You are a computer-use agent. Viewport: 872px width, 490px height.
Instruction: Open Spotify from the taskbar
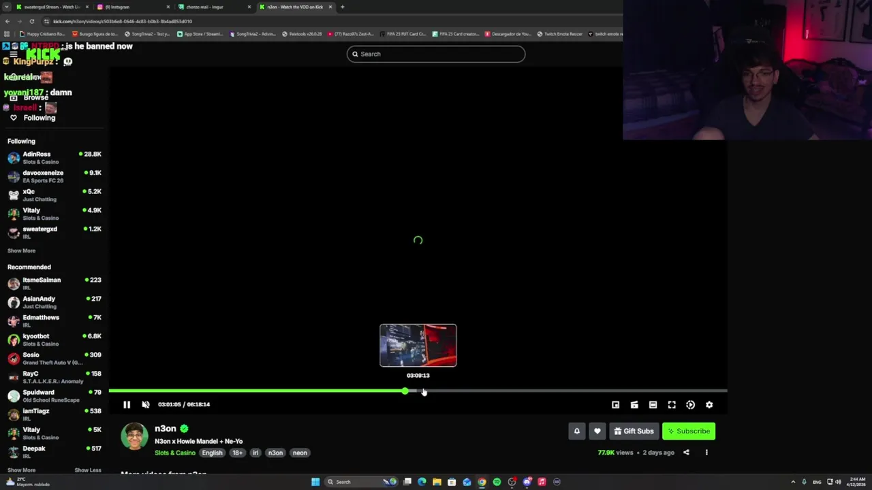click(497, 482)
